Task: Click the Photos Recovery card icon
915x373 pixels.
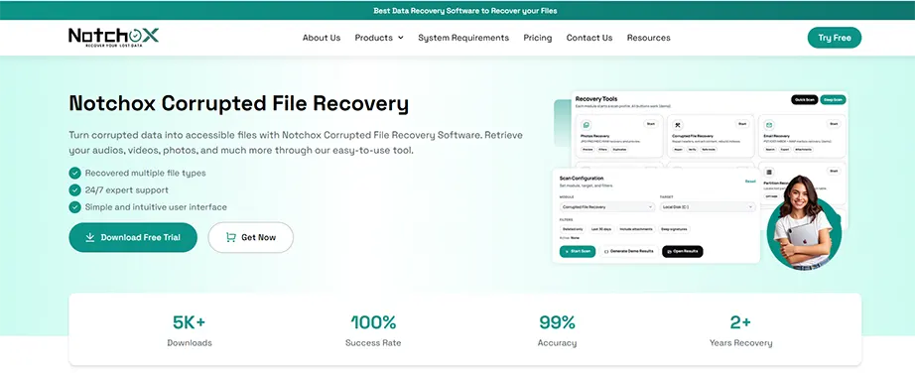Action: [x=587, y=124]
